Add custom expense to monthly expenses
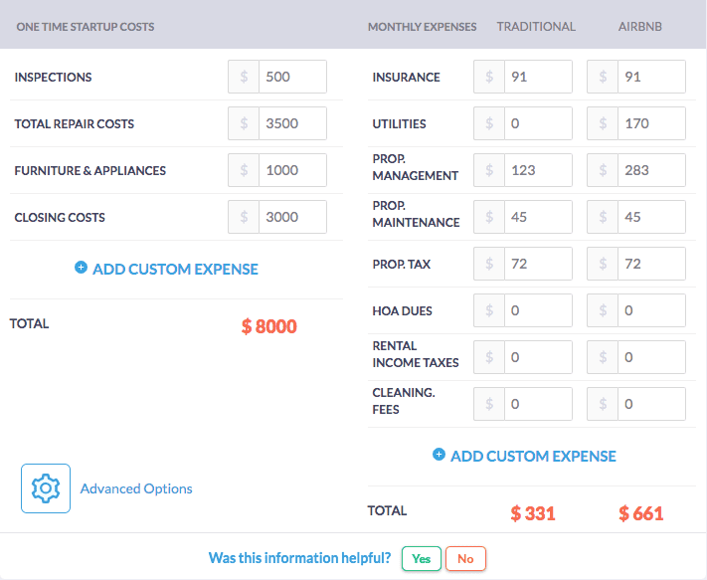The width and height of the screenshot is (707, 580). (533, 456)
